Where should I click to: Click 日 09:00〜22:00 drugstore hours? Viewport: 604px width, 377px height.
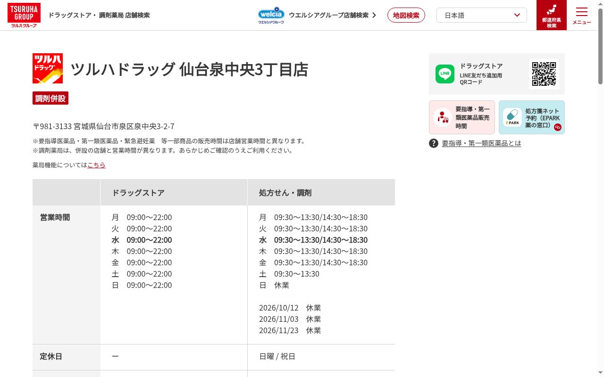[142, 285]
